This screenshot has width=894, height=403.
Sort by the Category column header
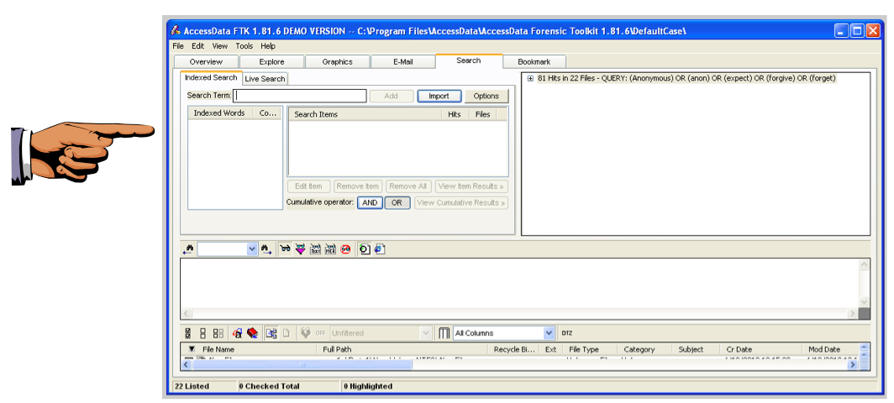click(x=644, y=349)
